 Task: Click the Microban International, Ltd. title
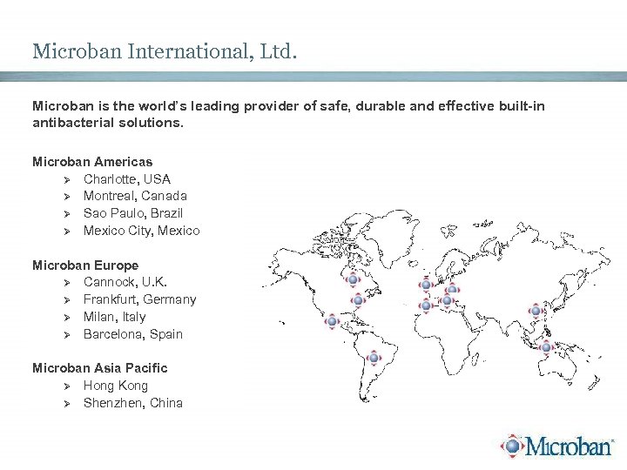tap(165, 51)
